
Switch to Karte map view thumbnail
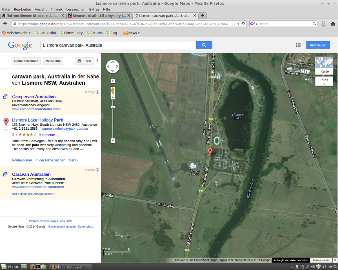click(x=324, y=66)
